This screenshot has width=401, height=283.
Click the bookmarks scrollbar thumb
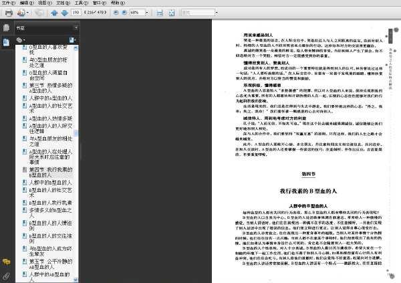[76, 133]
